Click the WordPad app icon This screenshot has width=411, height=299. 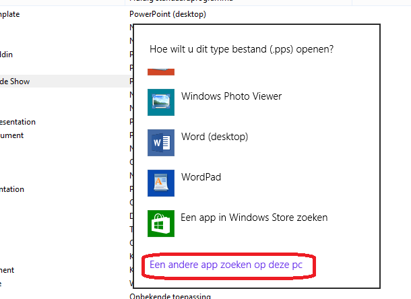(161, 183)
